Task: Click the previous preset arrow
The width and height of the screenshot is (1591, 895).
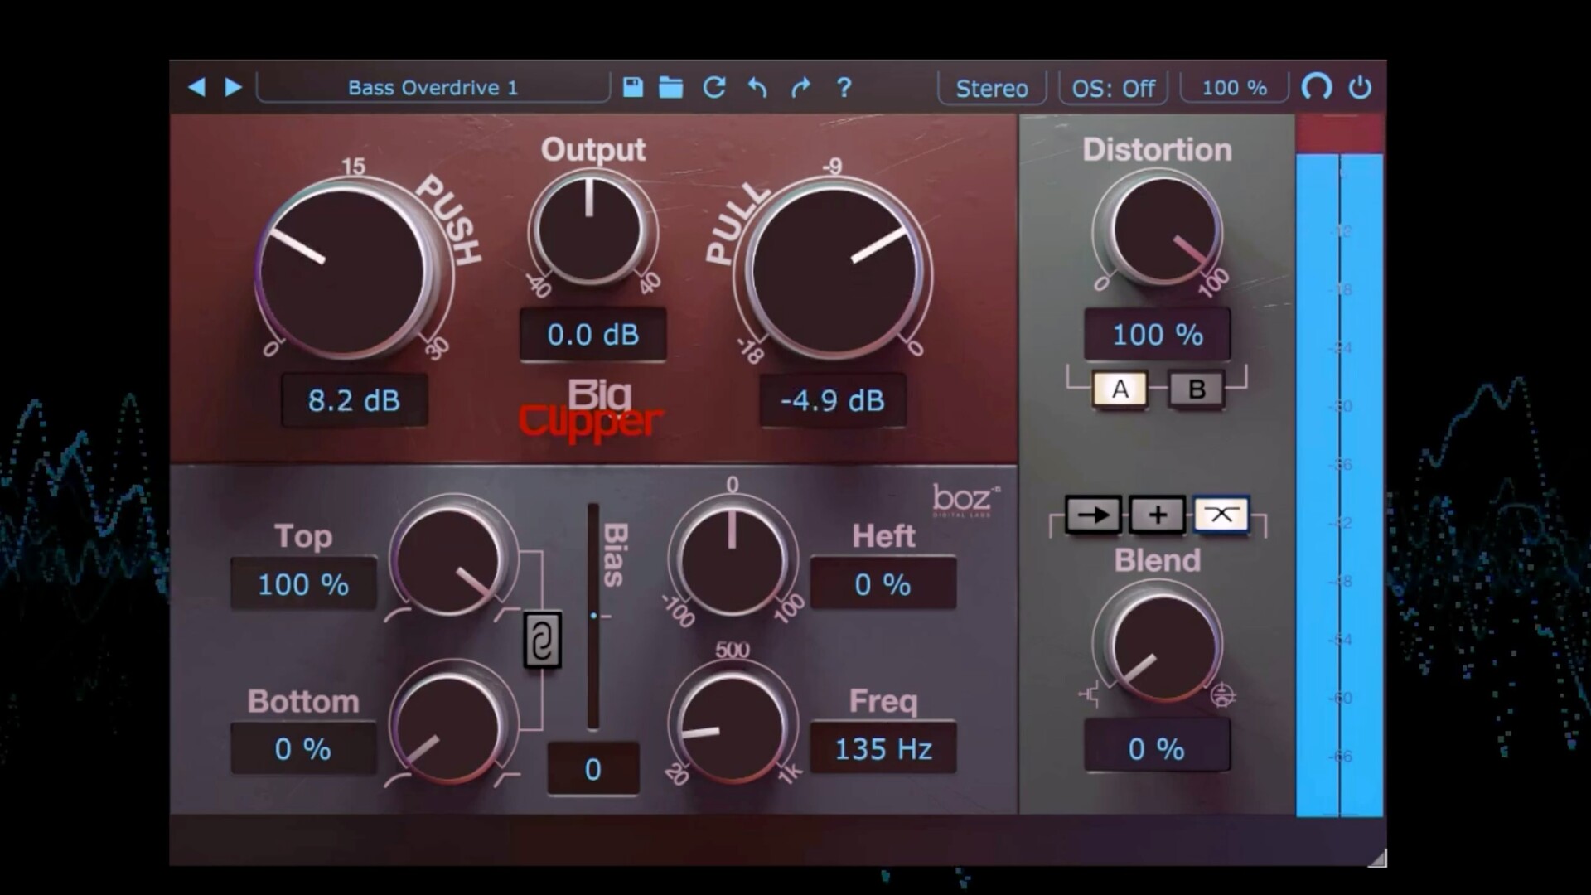Action: point(196,87)
